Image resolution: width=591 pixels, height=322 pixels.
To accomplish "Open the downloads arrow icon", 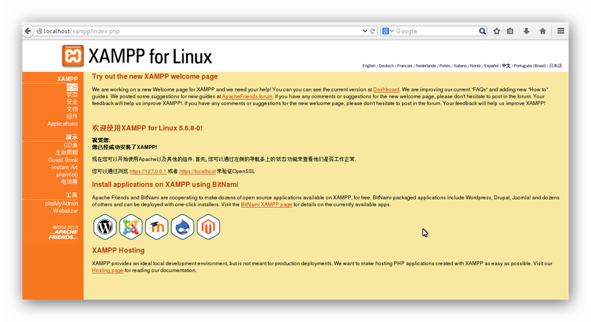I will point(526,31).
